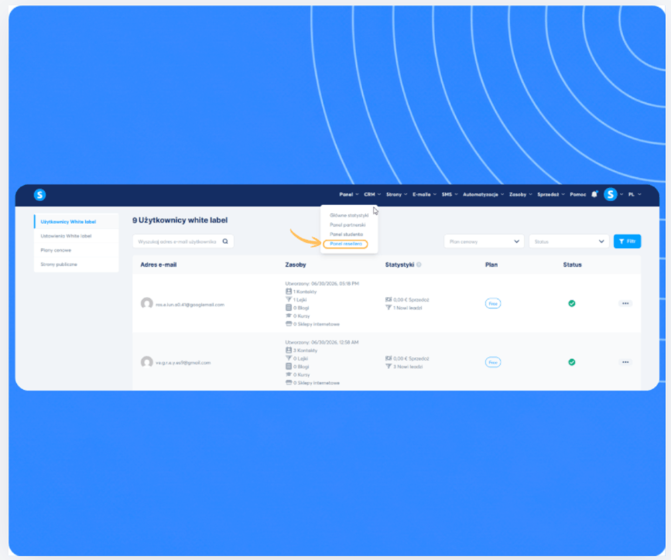Click the green status check for googlemail user

(572, 303)
